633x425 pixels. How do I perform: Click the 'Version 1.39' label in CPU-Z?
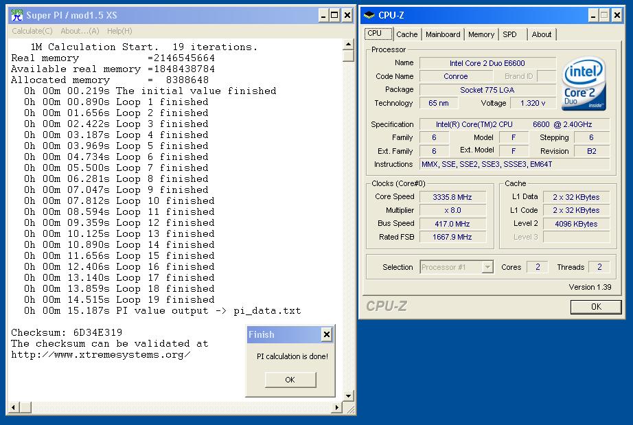pos(590,287)
